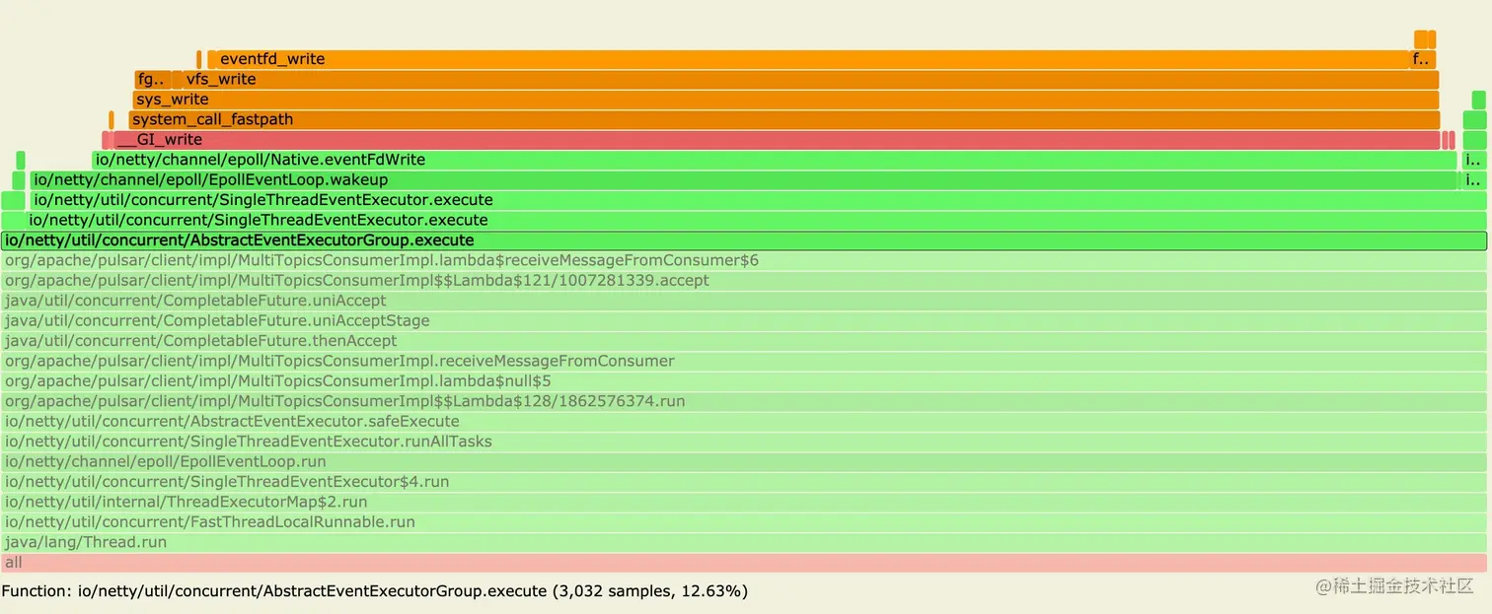Click MultiTopicsConsumerImpl.receiveMessageFromConsumer frame
This screenshot has height=614, width=1492.
coord(744,361)
